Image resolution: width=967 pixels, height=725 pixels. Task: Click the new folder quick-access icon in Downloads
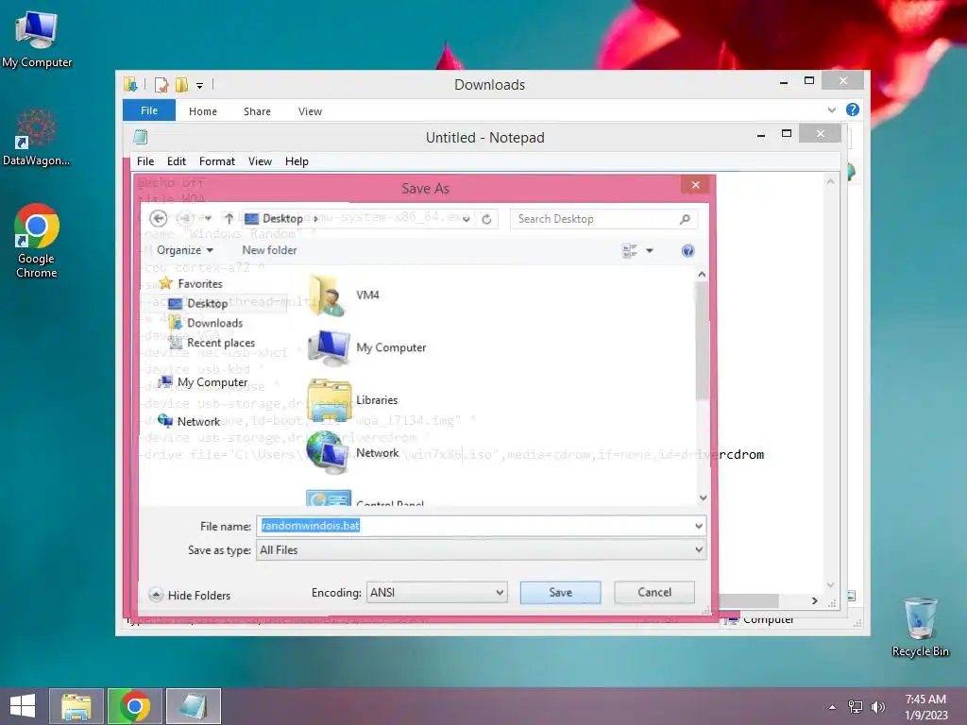pyautogui.click(x=181, y=84)
